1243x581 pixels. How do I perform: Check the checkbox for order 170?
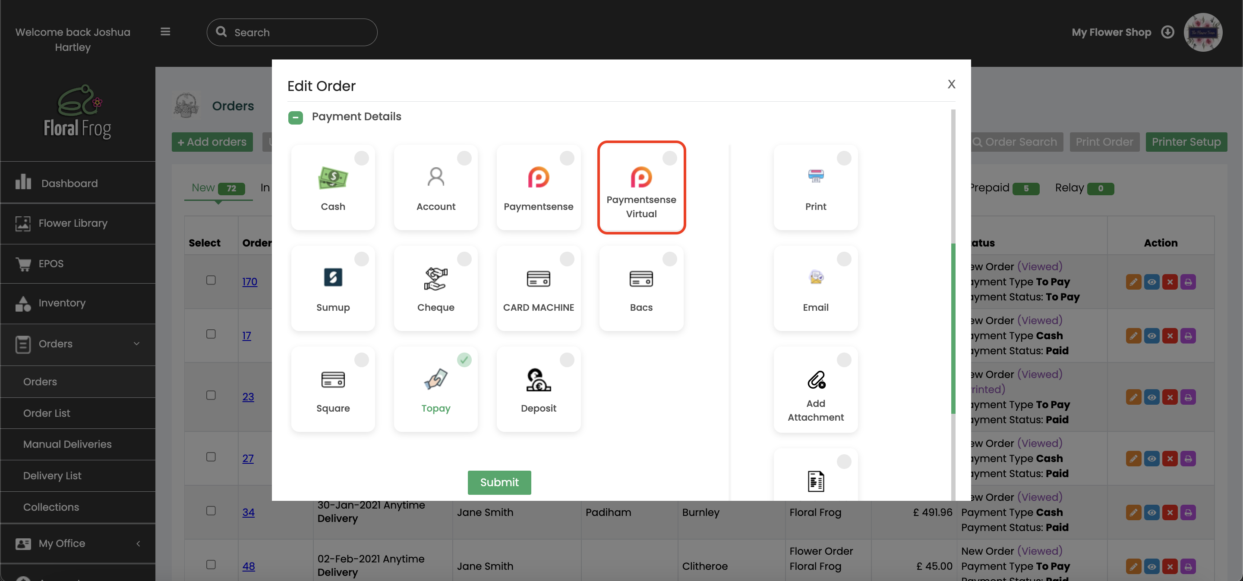point(210,281)
